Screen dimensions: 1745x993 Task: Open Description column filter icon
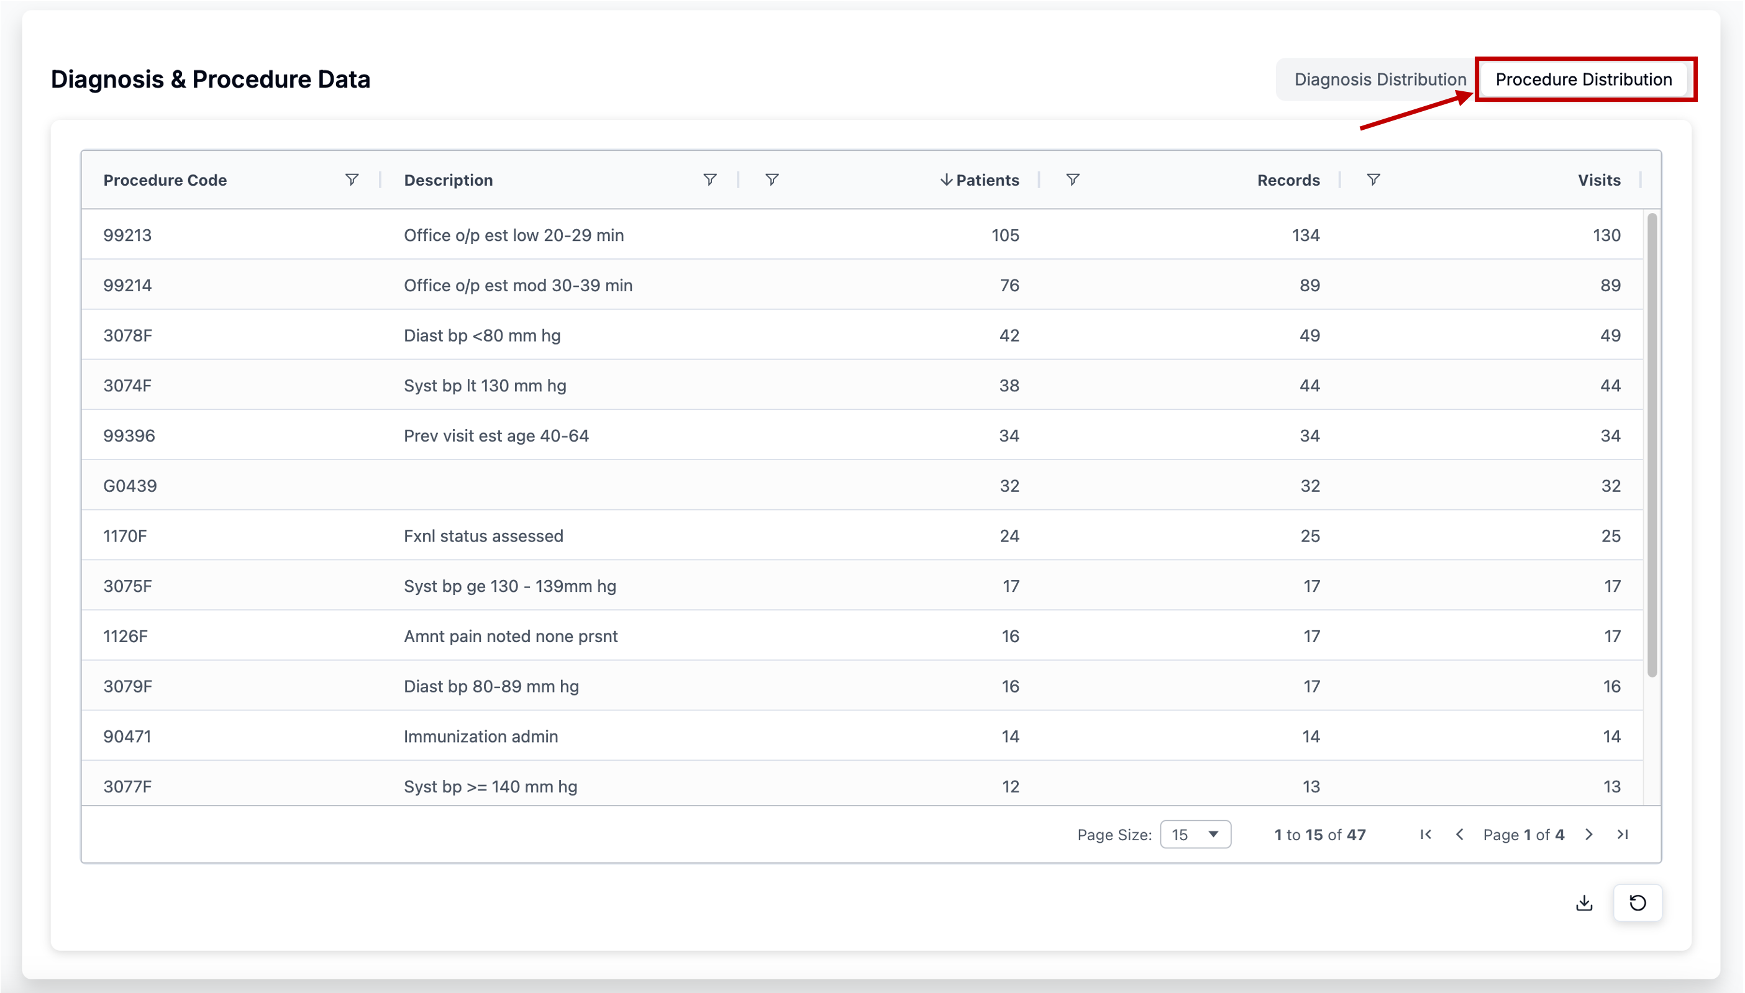(709, 180)
